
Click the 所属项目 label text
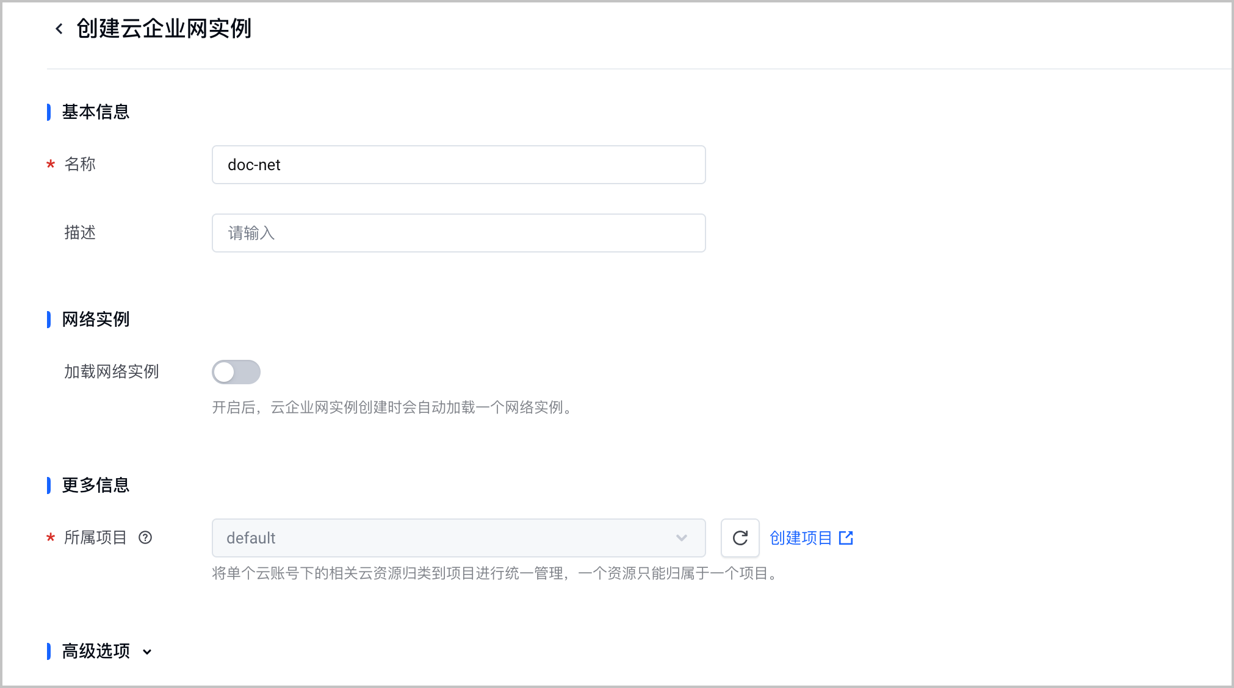[x=95, y=537]
